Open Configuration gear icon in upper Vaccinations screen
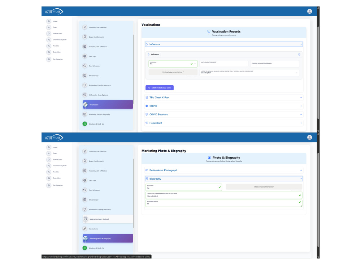 coord(49,59)
